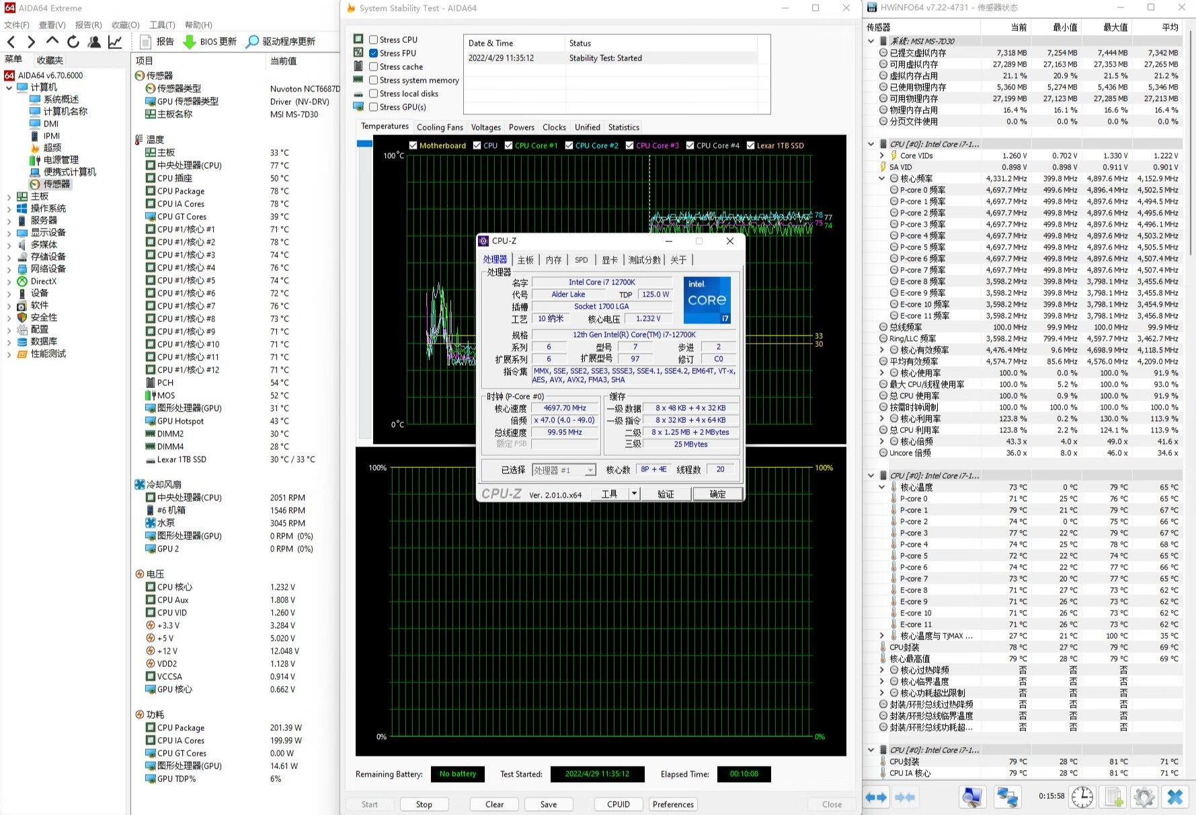Open AIDA64 graph chart toolbar icon
1196x815 pixels.
coord(115,42)
